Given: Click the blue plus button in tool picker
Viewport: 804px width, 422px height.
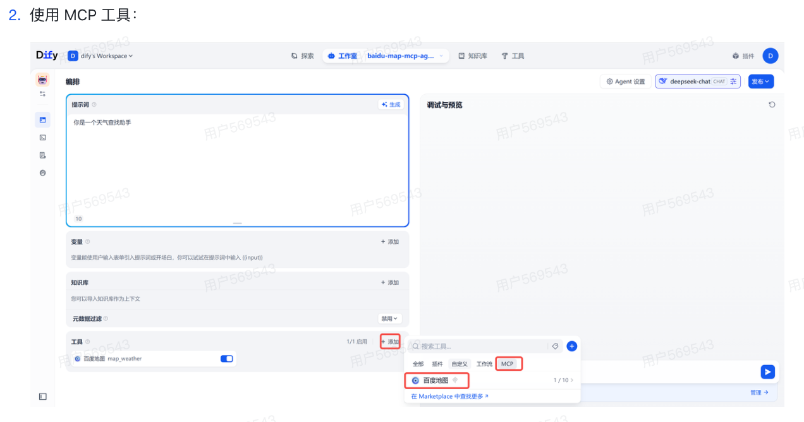Looking at the screenshot, I should point(571,346).
